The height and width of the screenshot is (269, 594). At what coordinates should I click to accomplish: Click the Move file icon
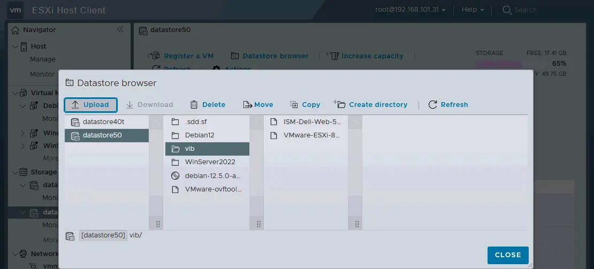coord(248,105)
